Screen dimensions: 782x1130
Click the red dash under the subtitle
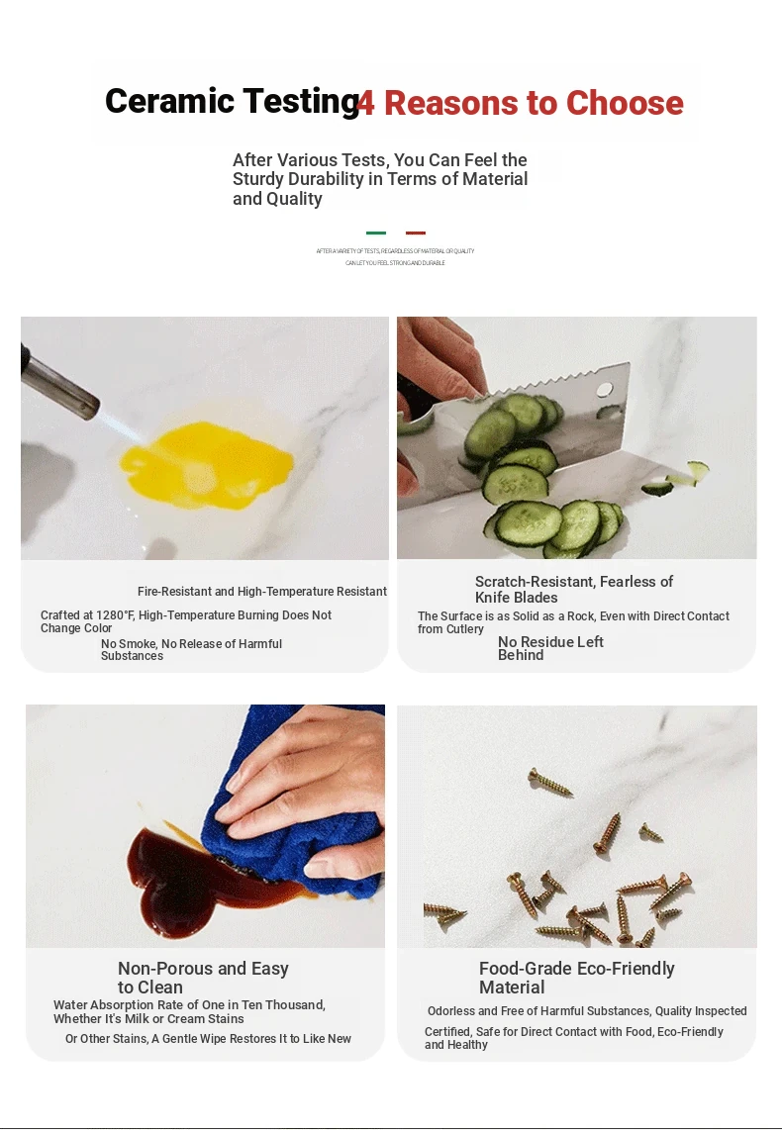pyautogui.click(x=416, y=233)
